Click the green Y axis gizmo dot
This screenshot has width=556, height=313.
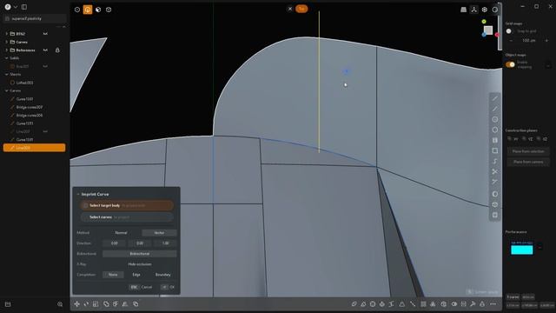(x=484, y=22)
